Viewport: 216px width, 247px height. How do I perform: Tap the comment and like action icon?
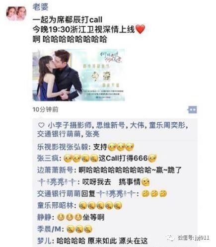(x=192, y=110)
